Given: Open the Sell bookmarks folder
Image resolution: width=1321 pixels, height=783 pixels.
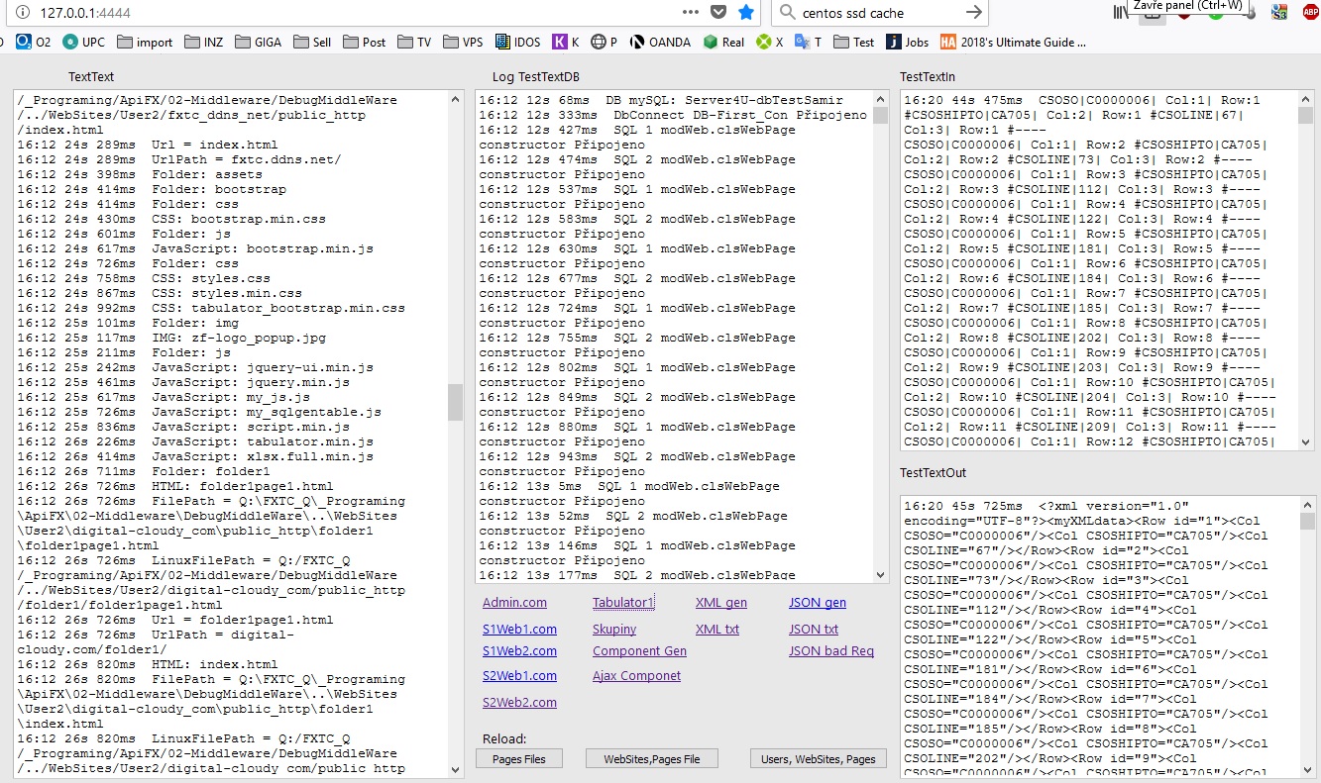Looking at the screenshot, I should [x=312, y=43].
